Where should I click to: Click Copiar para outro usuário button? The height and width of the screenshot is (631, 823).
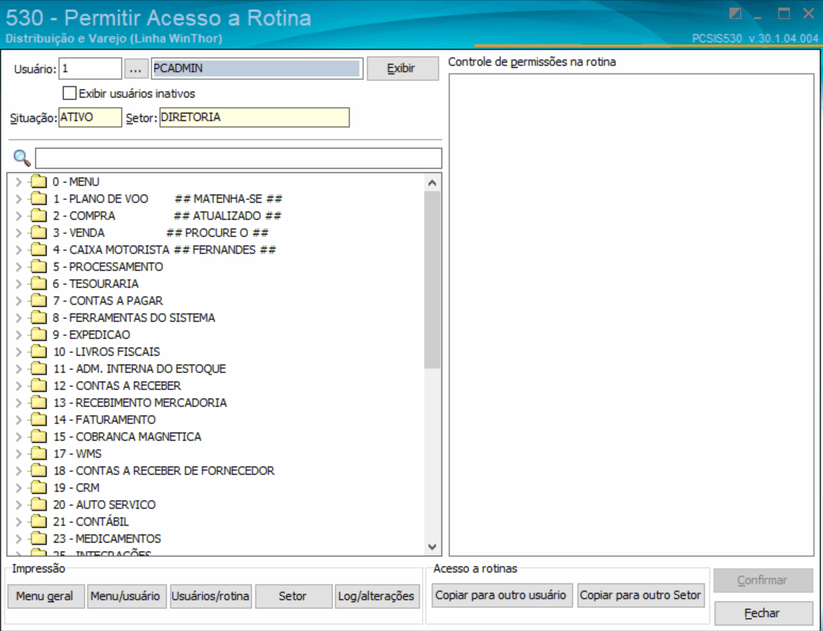coord(501,596)
